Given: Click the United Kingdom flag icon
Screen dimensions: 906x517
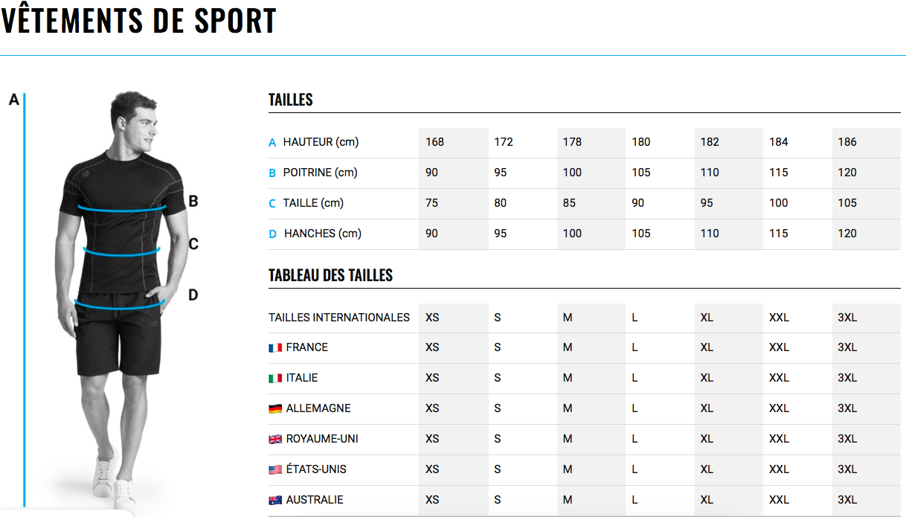Looking at the screenshot, I should [275, 439].
